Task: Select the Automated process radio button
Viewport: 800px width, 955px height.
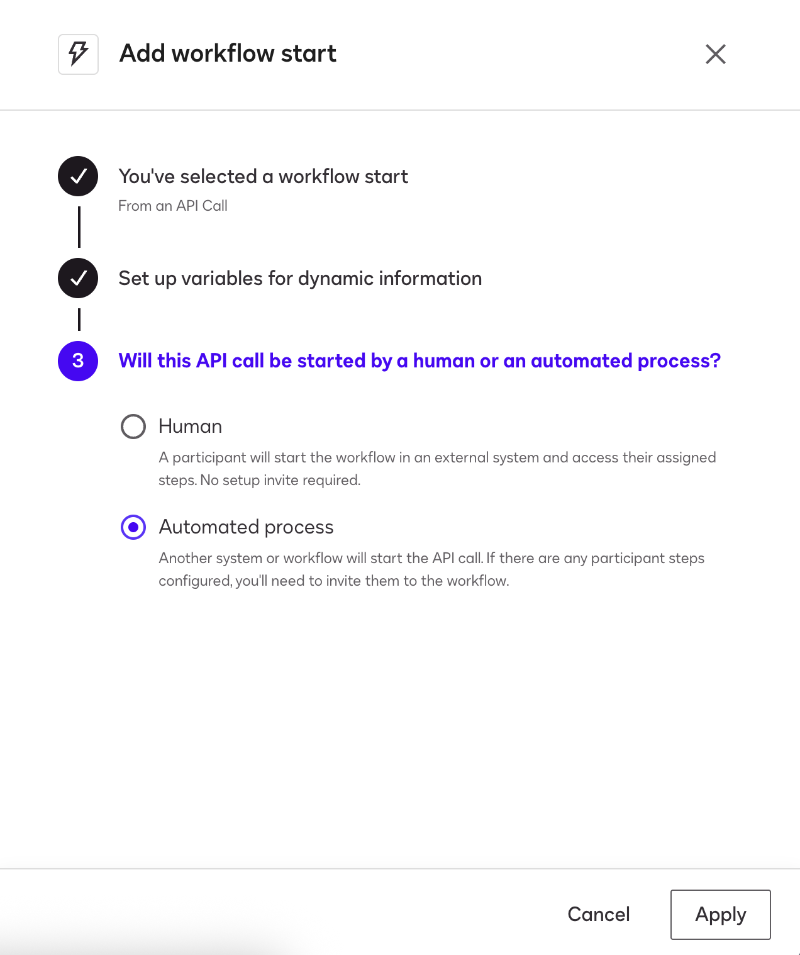Action: tap(133, 527)
